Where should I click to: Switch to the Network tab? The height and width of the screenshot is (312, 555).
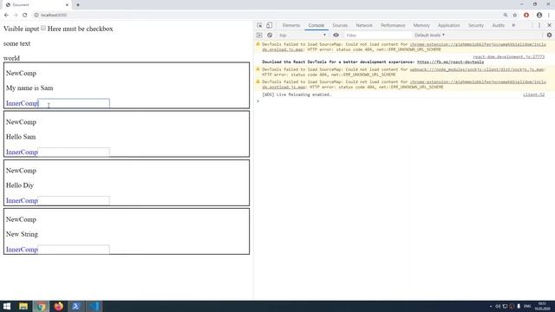click(x=364, y=25)
